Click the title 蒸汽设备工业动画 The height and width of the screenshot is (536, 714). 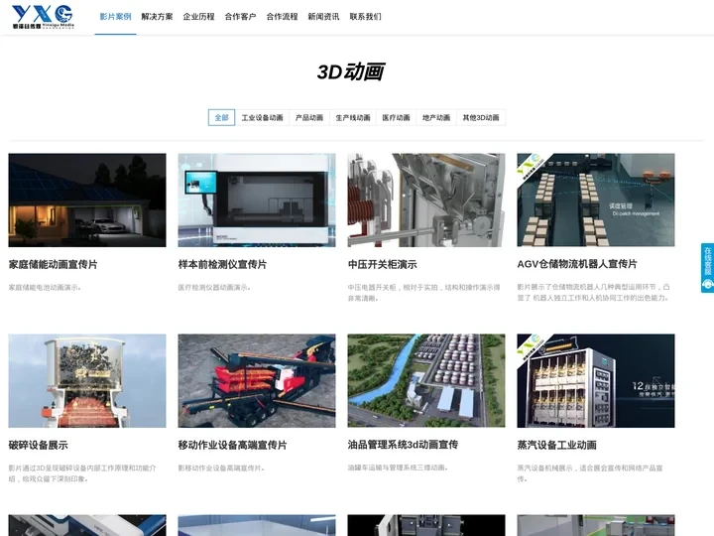point(556,445)
